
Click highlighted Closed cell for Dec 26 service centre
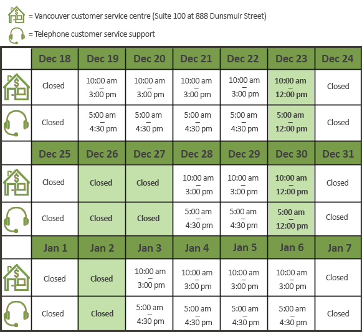102,183
